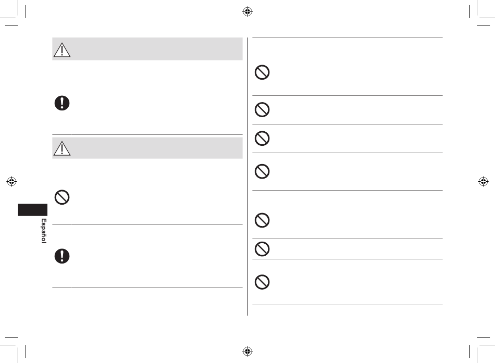
Task: Click the fifth prohibition icon in right column
Action: pos(262,220)
